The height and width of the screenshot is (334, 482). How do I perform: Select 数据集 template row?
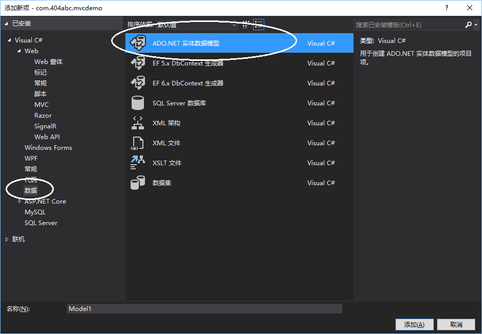pos(239,183)
